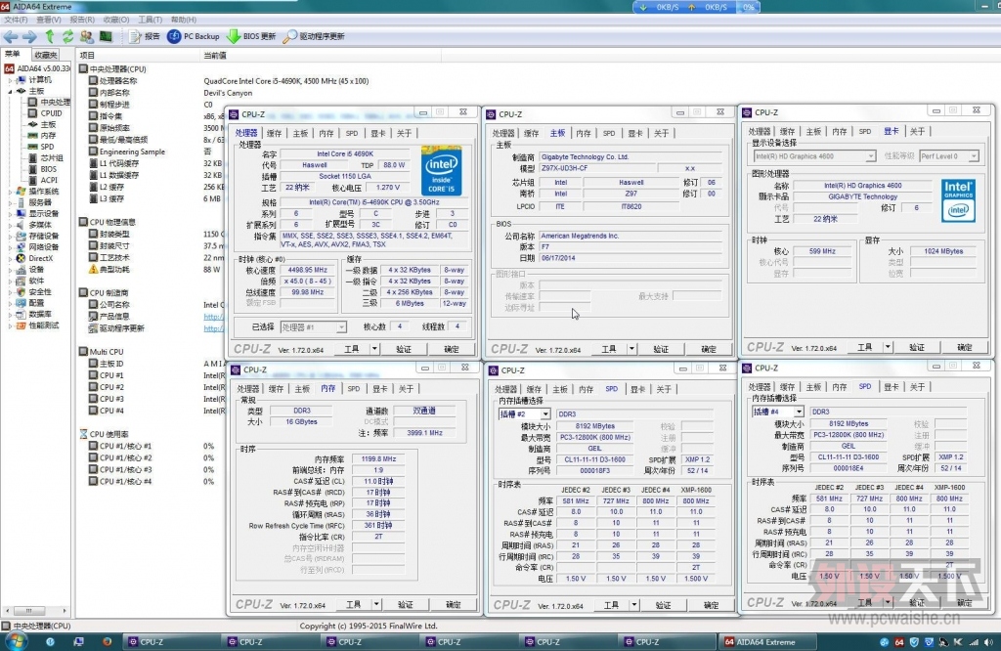Image resolution: width=1001 pixels, height=651 pixels.
Task: Switch to 关于 tab in mainboard CPU-Z window
Action: tap(662, 133)
